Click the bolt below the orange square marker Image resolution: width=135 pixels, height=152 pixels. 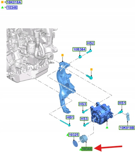pyautogui.click(x=90, y=77)
